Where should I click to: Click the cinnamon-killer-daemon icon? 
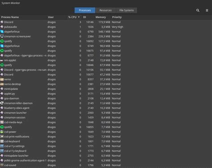(x=2, y=103)
